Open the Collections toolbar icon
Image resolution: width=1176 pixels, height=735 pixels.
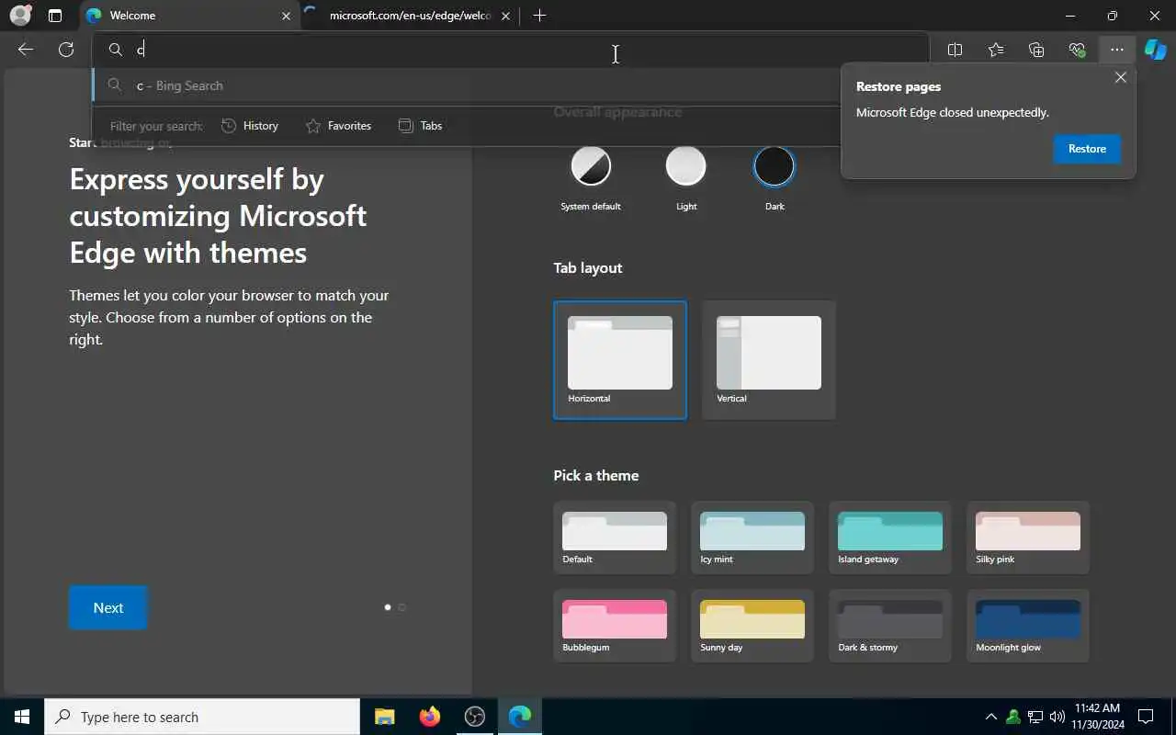pyautogui.click(x=1036, y=50)
